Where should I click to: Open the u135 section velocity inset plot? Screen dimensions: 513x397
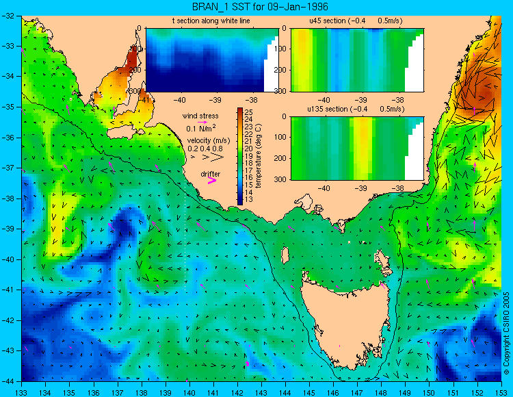click(357, 149)
